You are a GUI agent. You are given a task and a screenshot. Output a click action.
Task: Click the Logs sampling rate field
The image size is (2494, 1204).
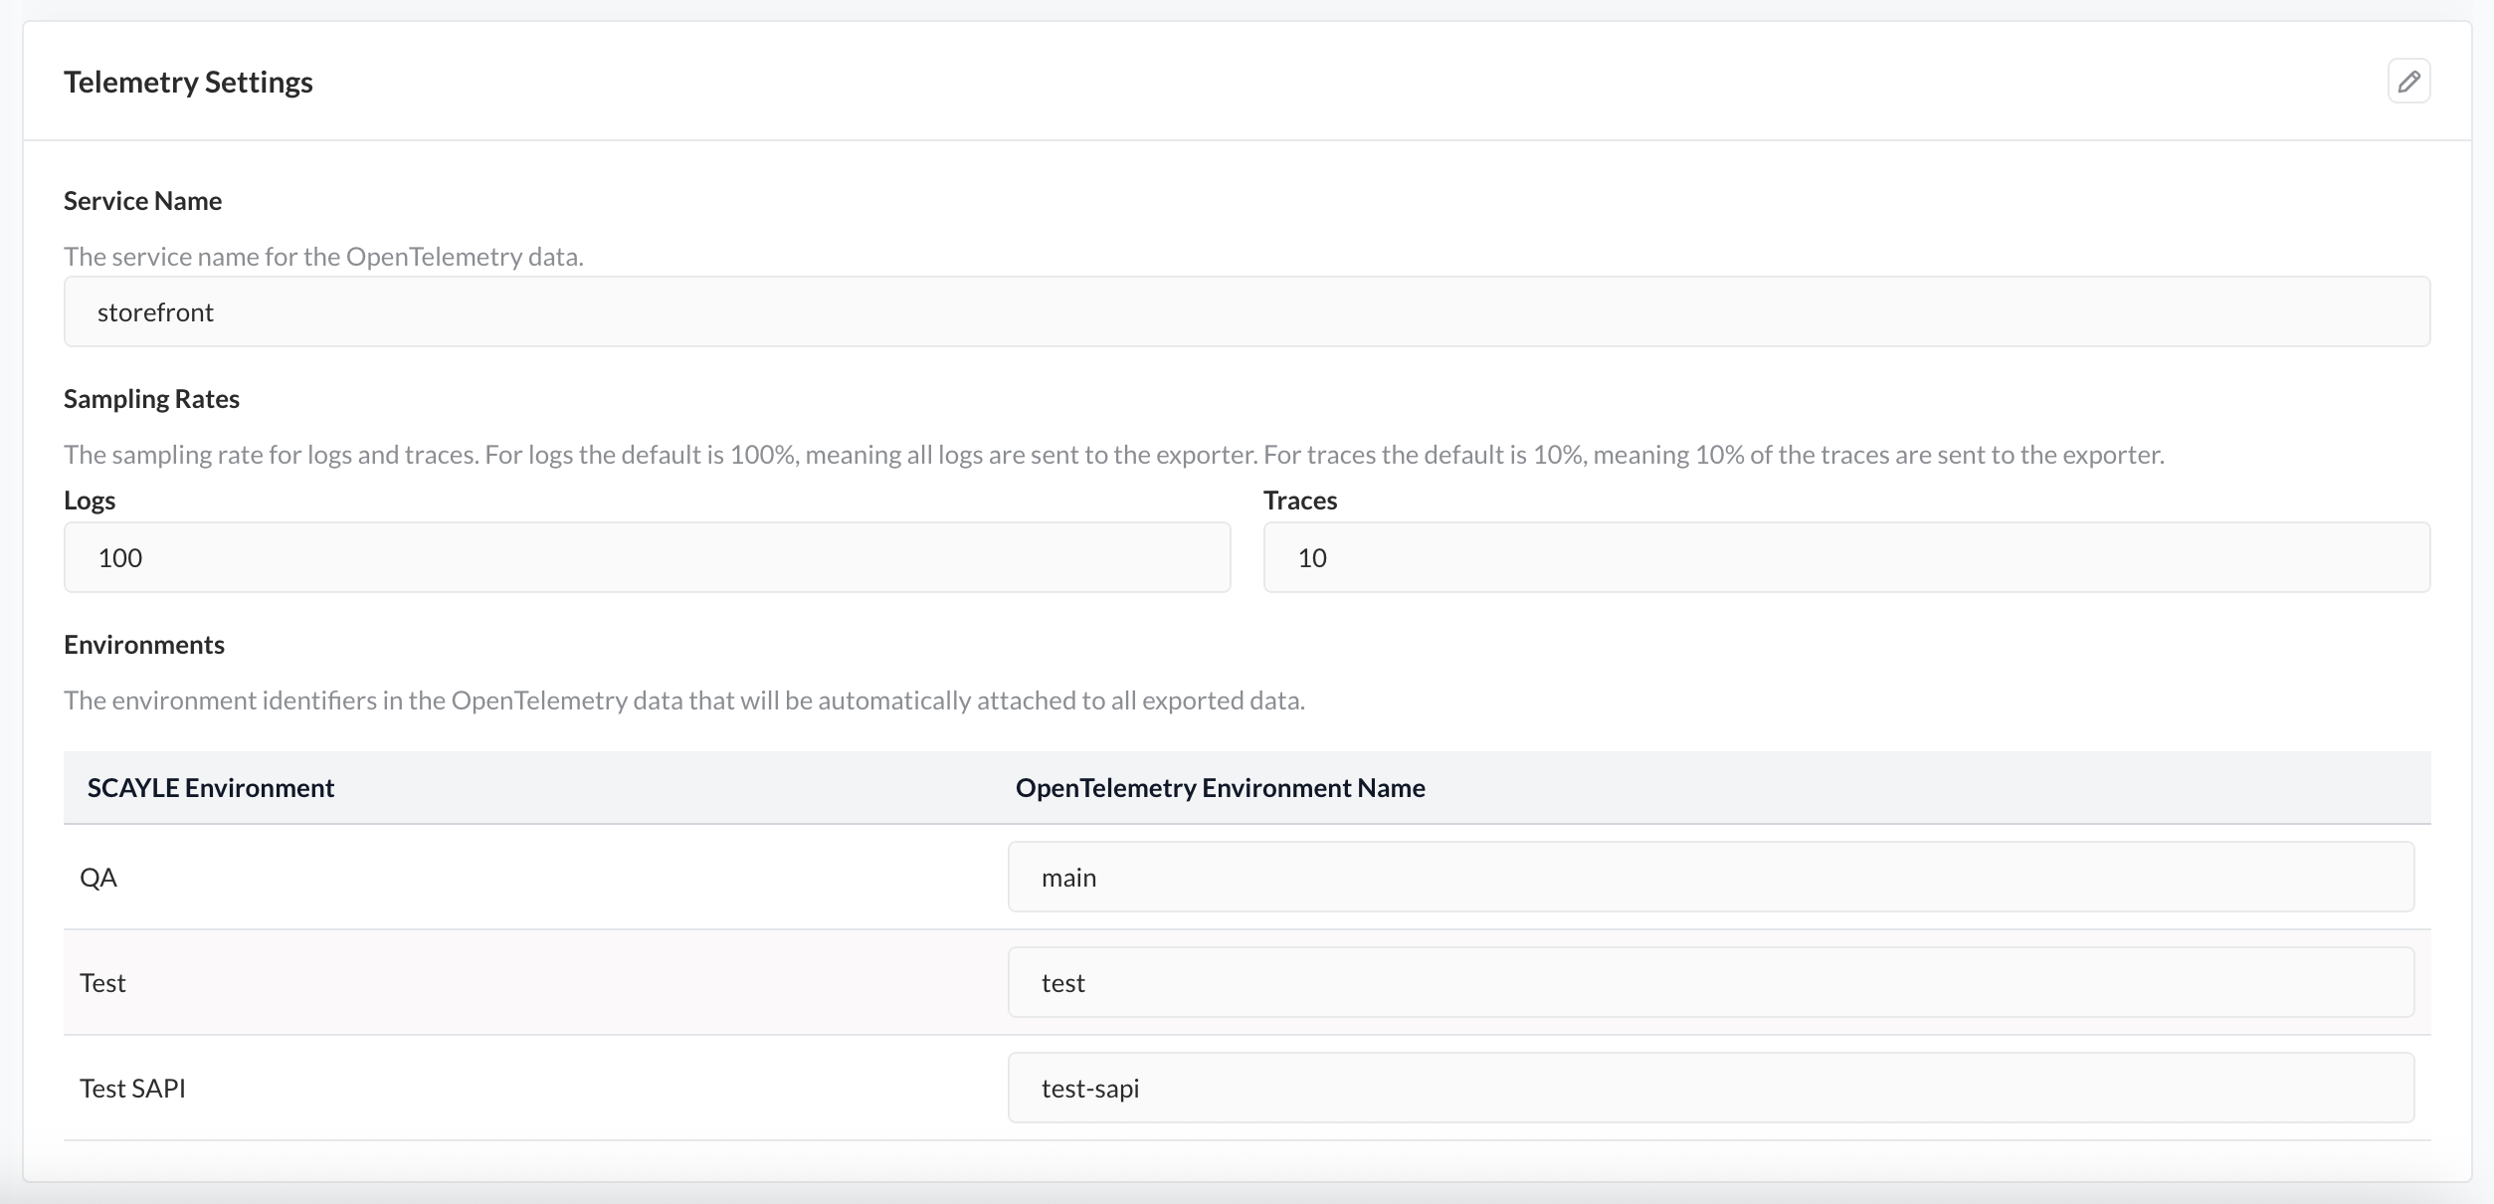(x=647, y=558)
